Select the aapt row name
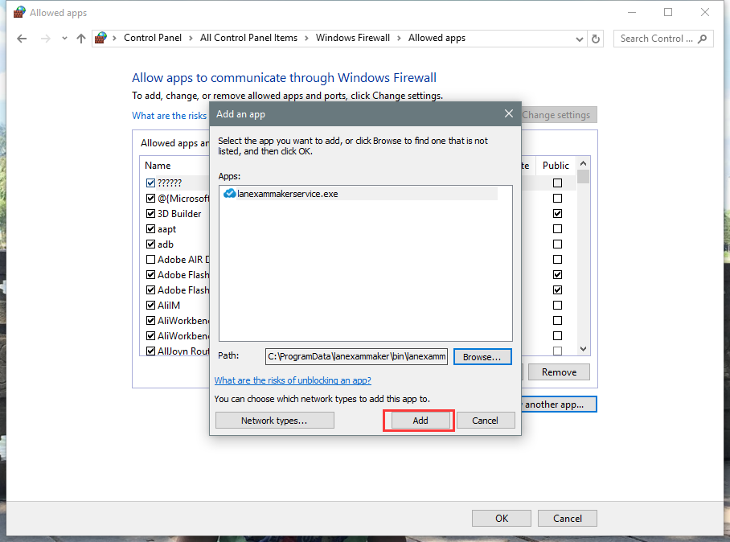Viewport: 730px width, 542px height. [x=166, y=229]
